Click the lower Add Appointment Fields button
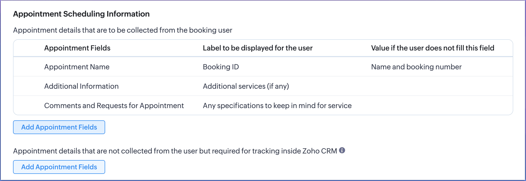The image size is (526, 181). click(x=59, y=167)
